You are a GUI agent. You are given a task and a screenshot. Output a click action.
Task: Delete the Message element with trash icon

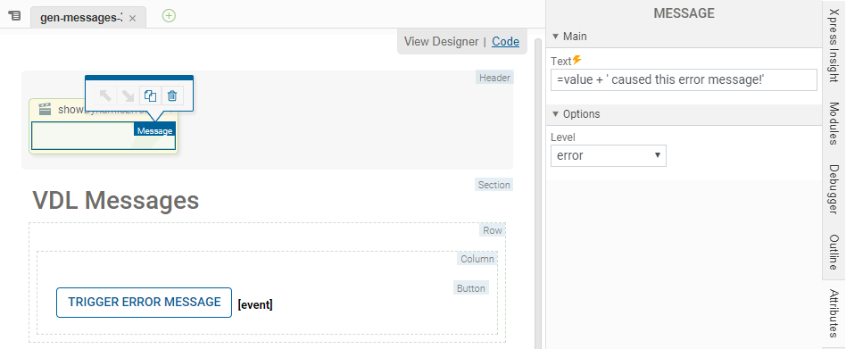tap(172, 96)
